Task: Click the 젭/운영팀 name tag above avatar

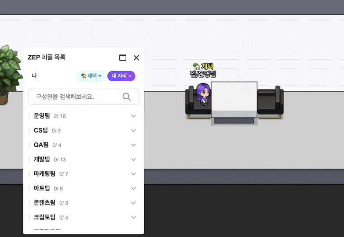Action: (x=203, y=74)
